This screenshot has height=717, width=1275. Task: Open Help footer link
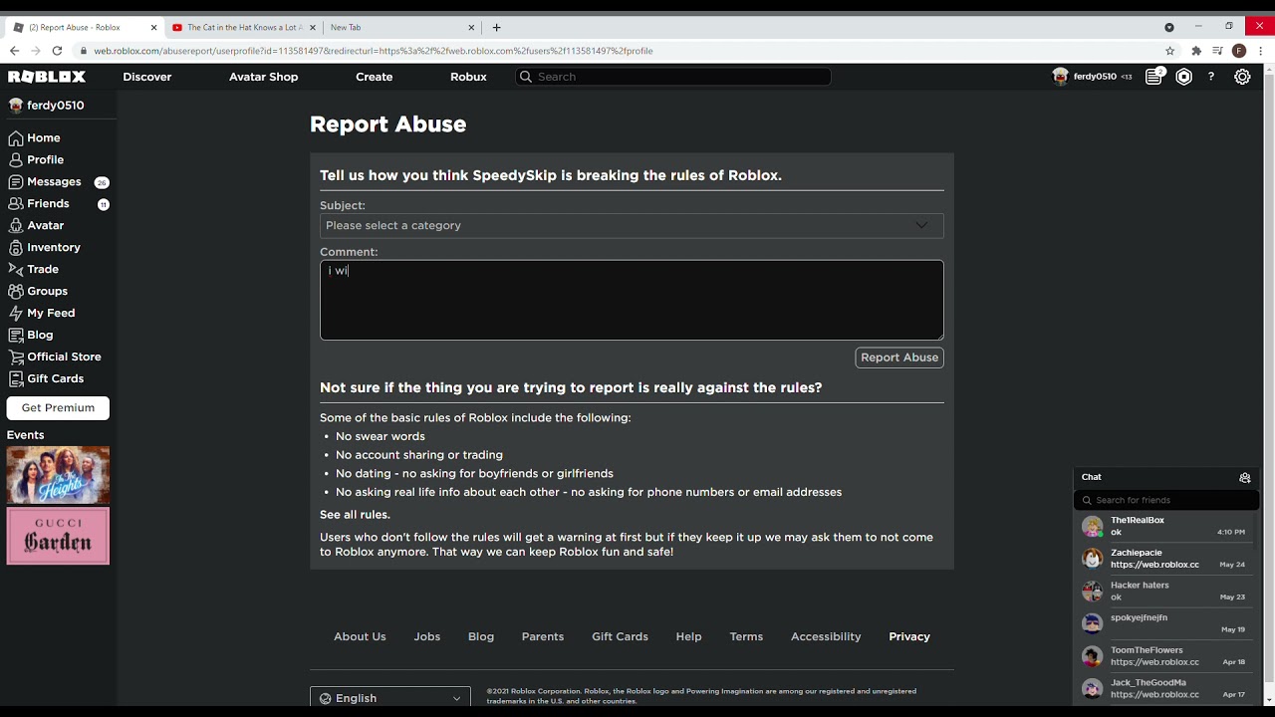(x=688, y=637)
